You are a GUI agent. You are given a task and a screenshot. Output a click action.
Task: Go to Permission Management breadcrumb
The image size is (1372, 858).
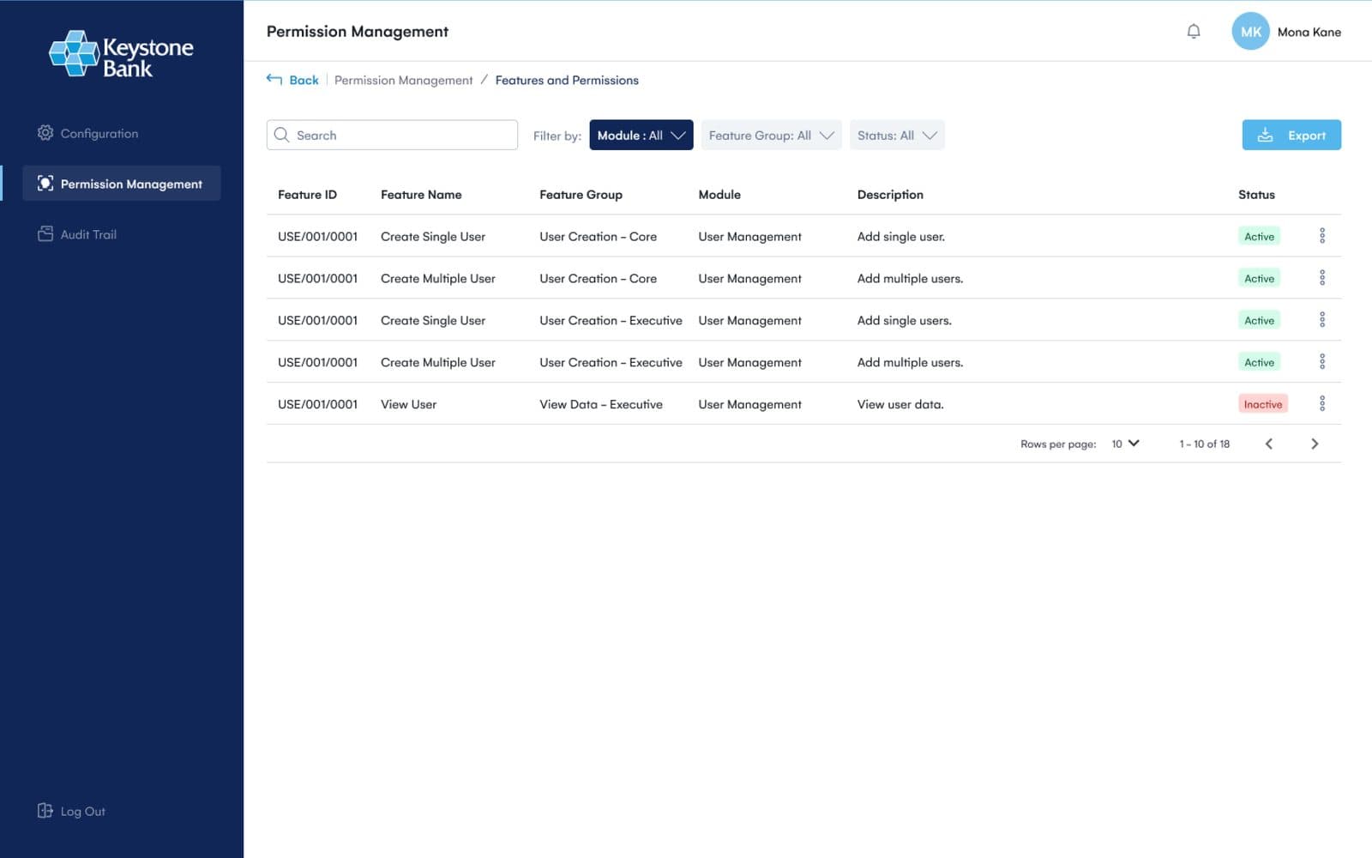pos(403,80)
